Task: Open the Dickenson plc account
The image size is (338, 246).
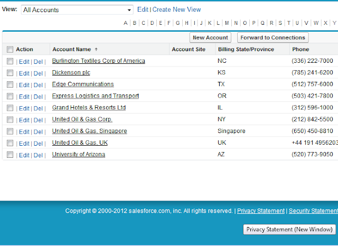Action: [71, 73]
